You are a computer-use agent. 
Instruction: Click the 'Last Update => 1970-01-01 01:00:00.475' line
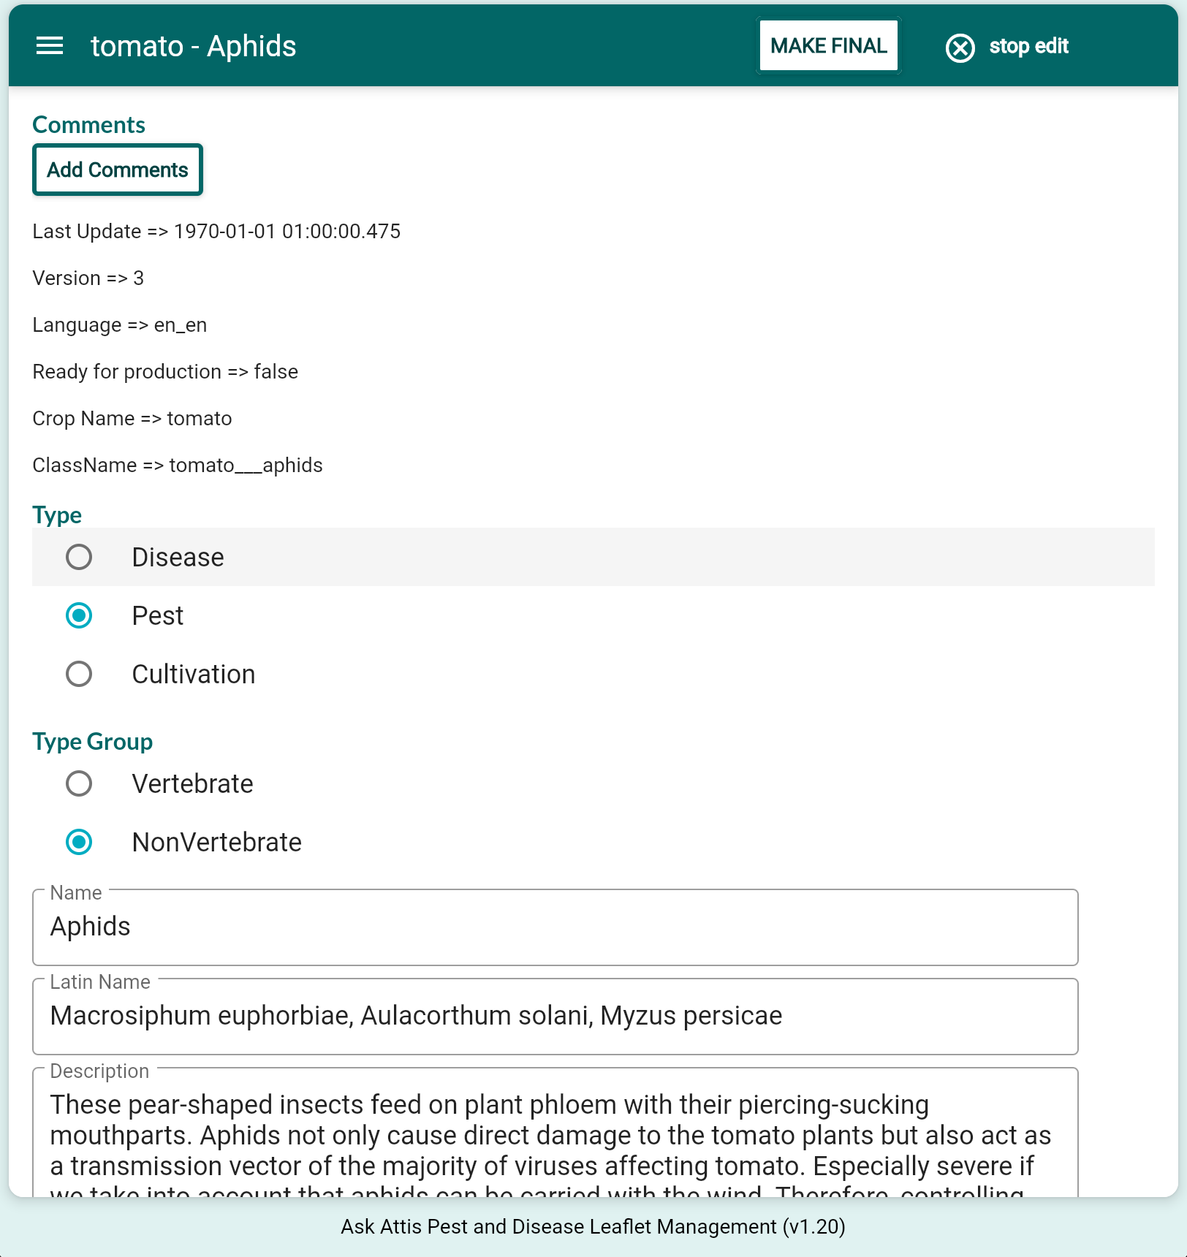tap(216, 232)
